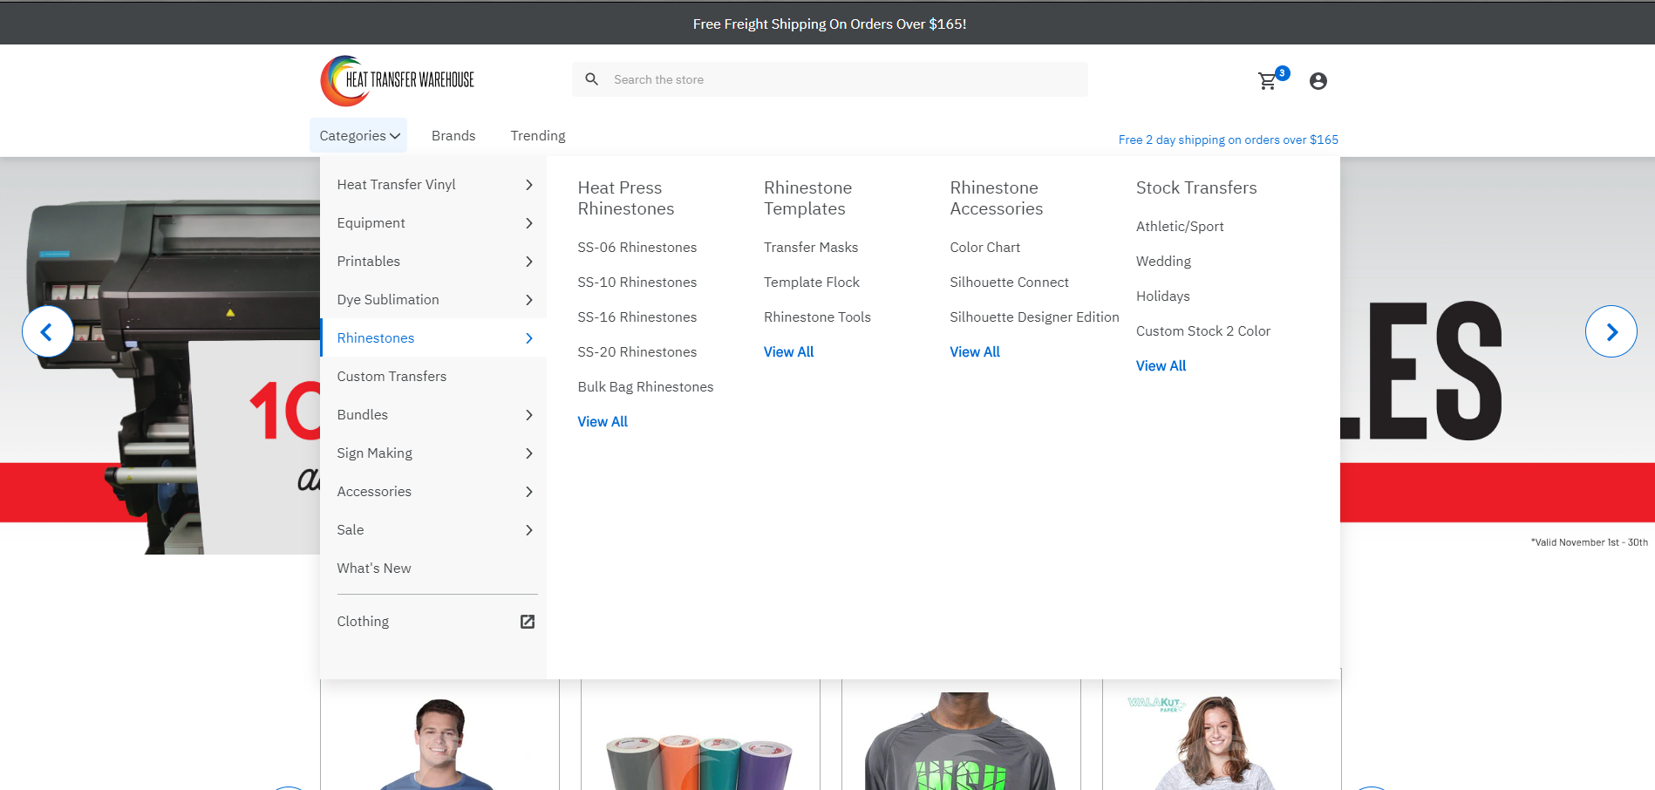Click the user account icon
The image size is (1655, 790).
1318,81
